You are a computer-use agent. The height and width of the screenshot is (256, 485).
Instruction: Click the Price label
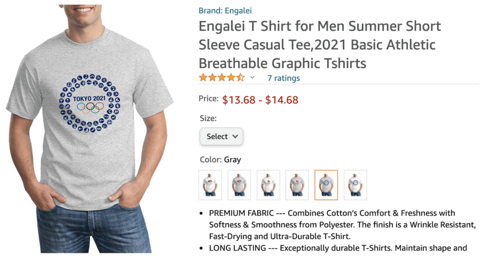point(208,99)
